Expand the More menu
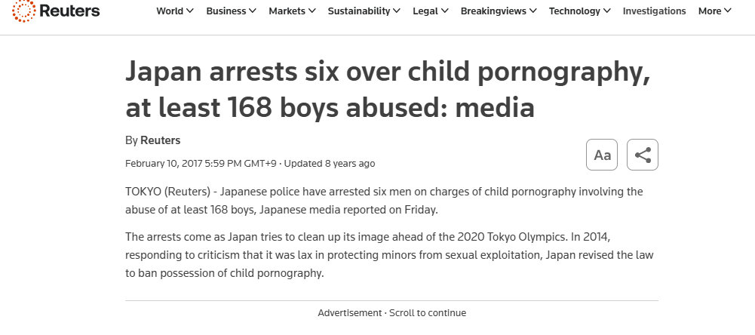This screenshot has height=335, width=755. tap(714, 11)
